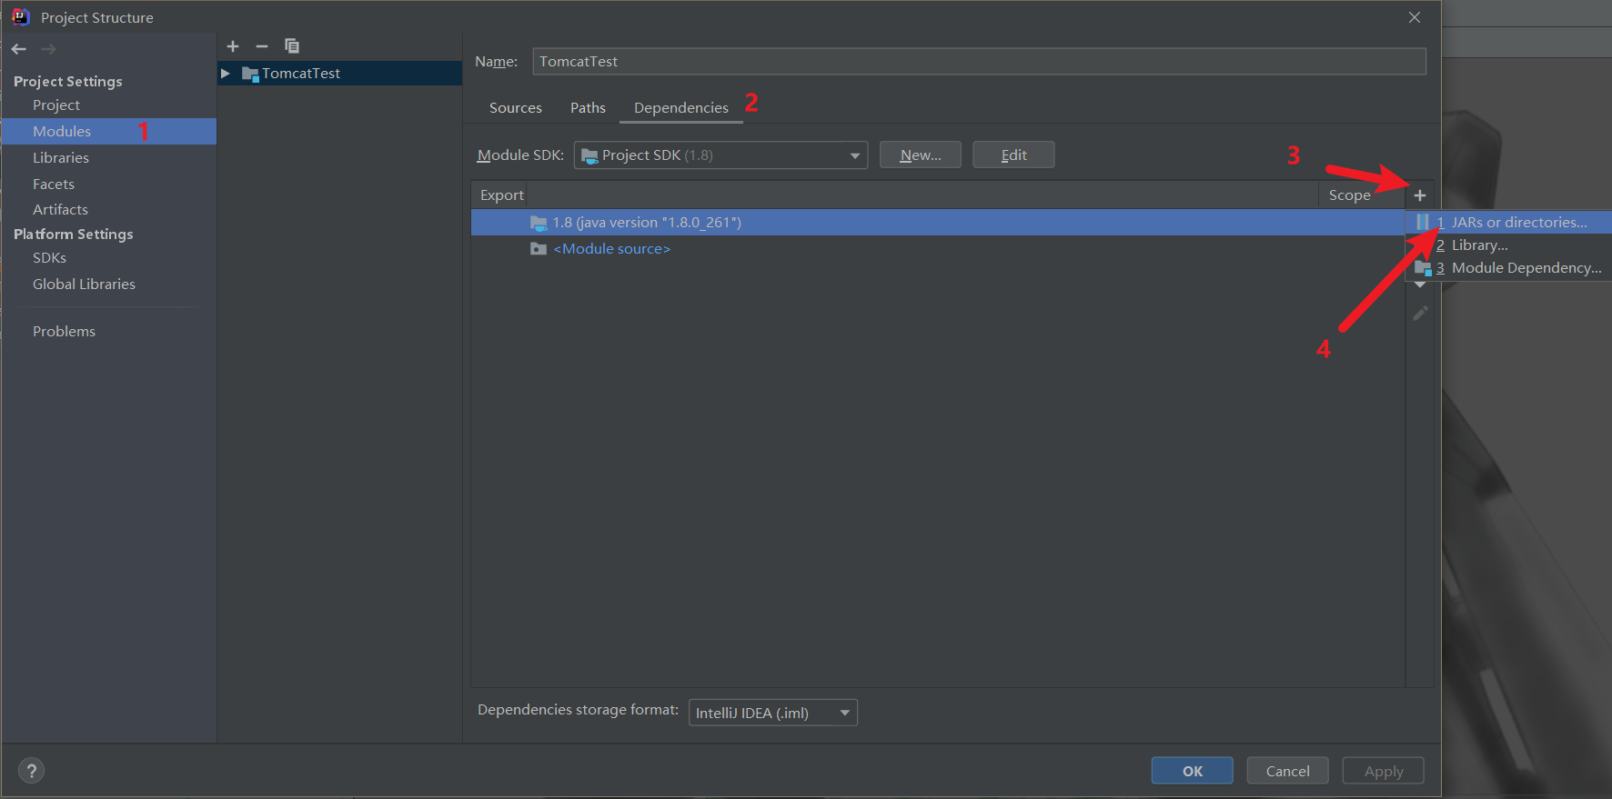Screen dimensions: 1612x799
Task: Confirm with the OK button
Action: point(1193,771)
